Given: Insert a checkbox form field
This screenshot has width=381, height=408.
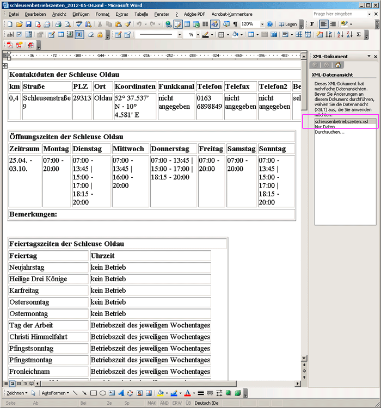Looking at the screenshot, I should [x=19, y=35].
